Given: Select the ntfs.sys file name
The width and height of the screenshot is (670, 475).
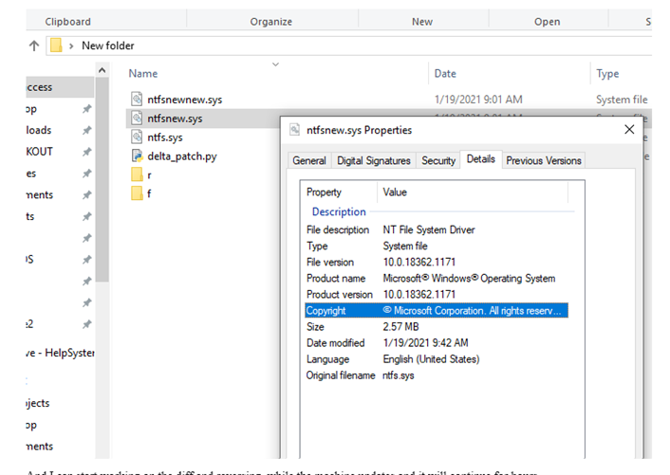Looking at the screenshot, I should (x=165, y=137).
